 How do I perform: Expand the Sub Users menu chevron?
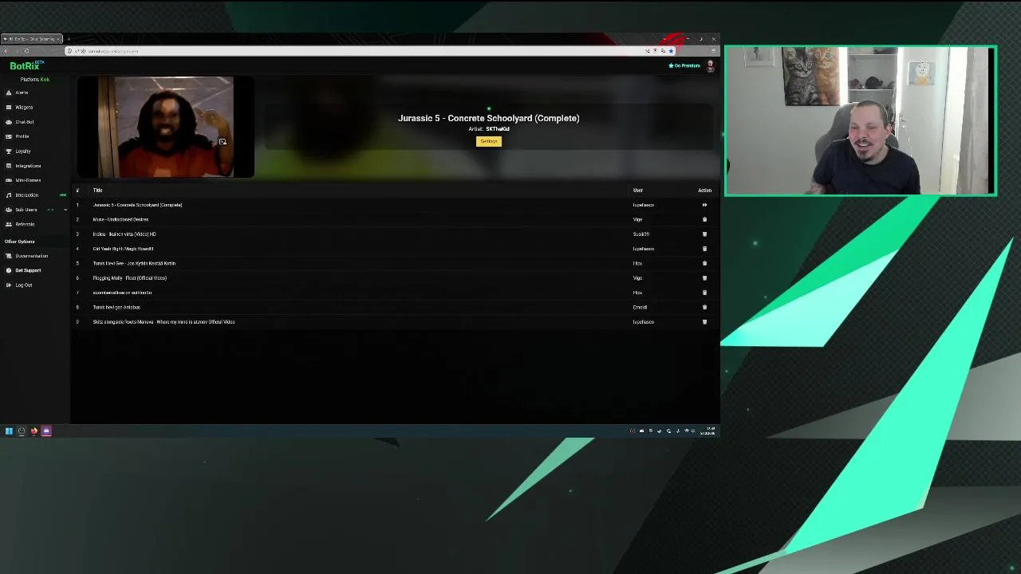(65, 210)
